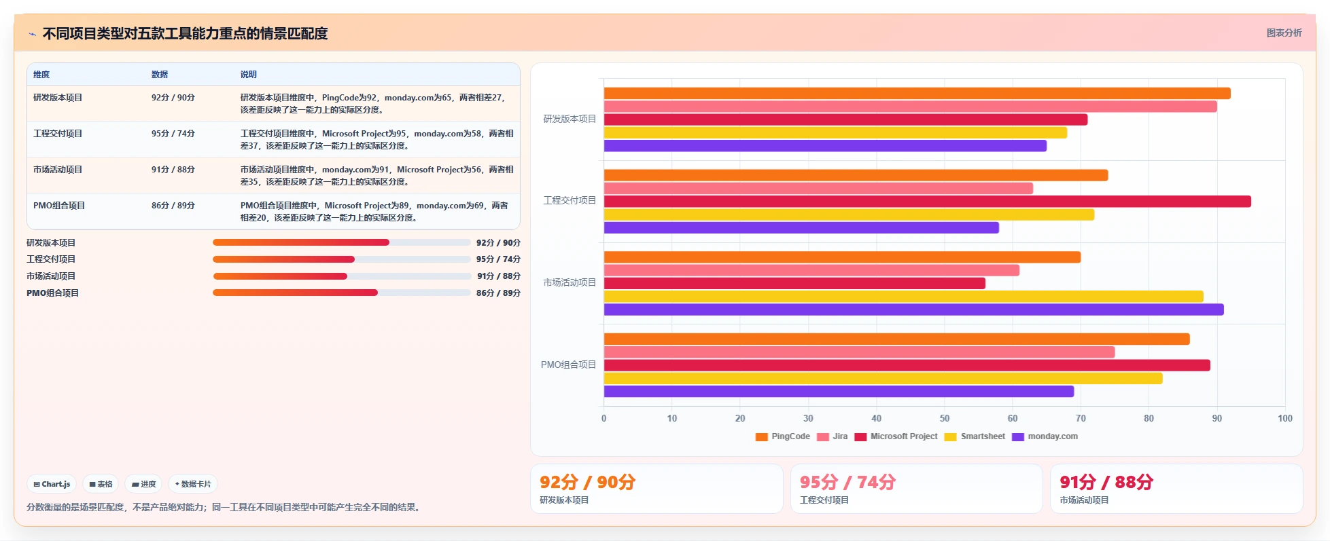This screenshot has height=541, width=1330.
Task: Click the 95分 / 74分 table cell
Action: tap(173, 134)
